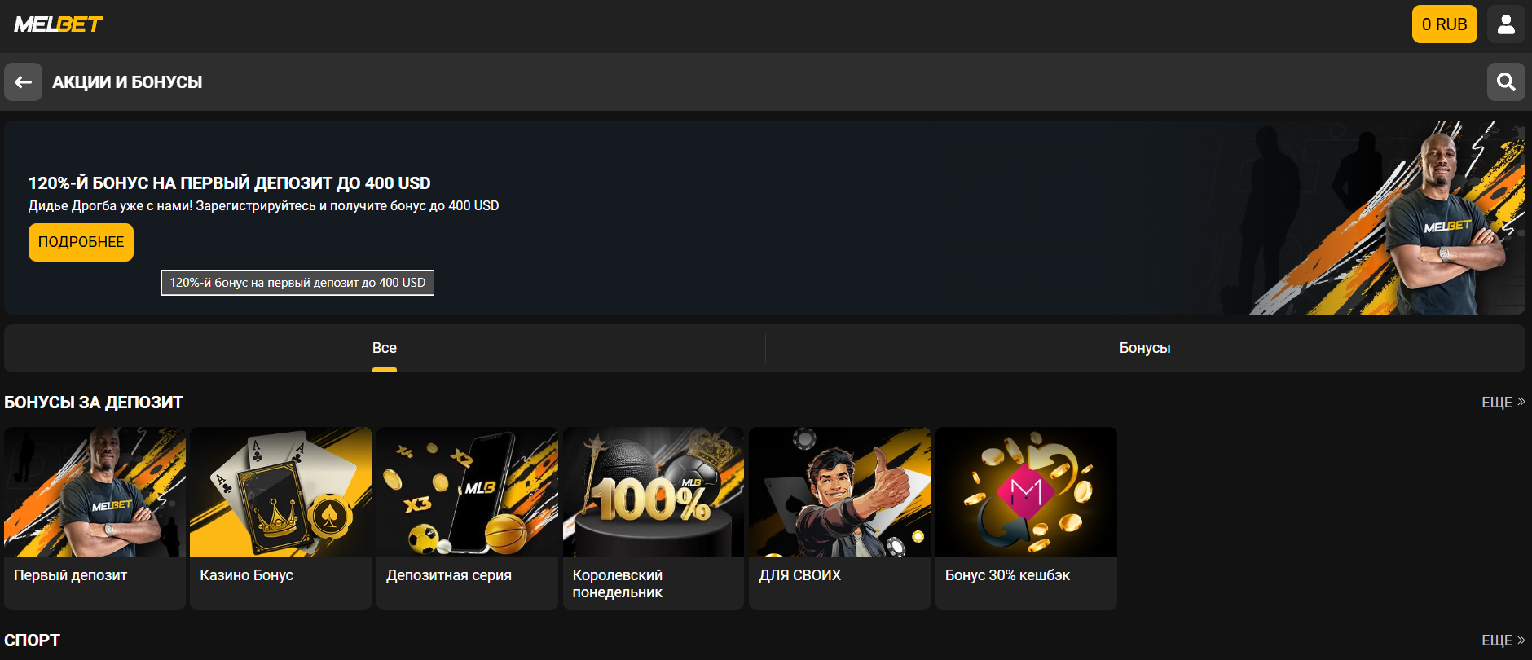Open the user profile icon
This screenshot has height=660, width=1532.
tap(1506, 24)
